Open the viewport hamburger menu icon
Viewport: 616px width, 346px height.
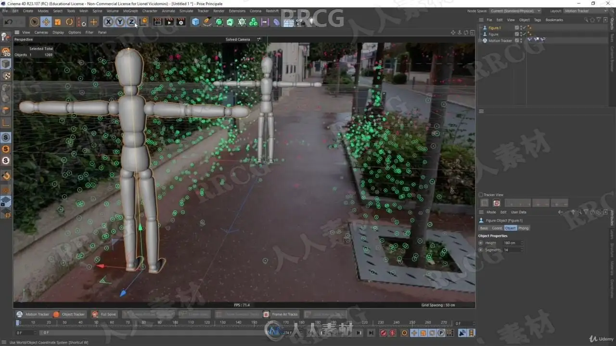(17, 32)
